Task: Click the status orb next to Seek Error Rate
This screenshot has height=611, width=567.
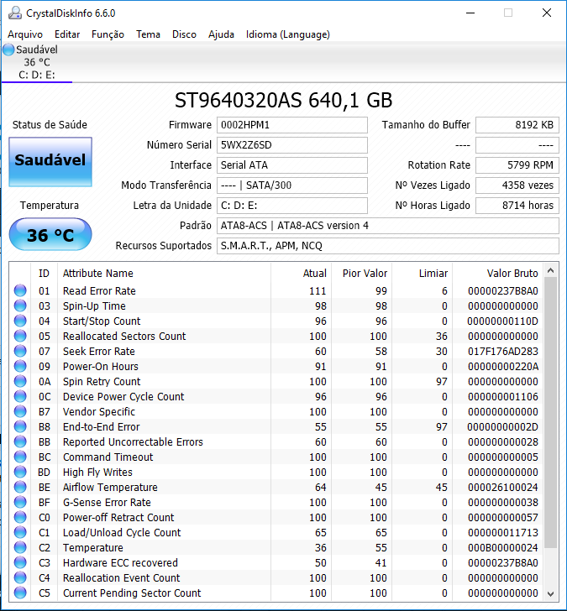Action: [x=20, y=352]
